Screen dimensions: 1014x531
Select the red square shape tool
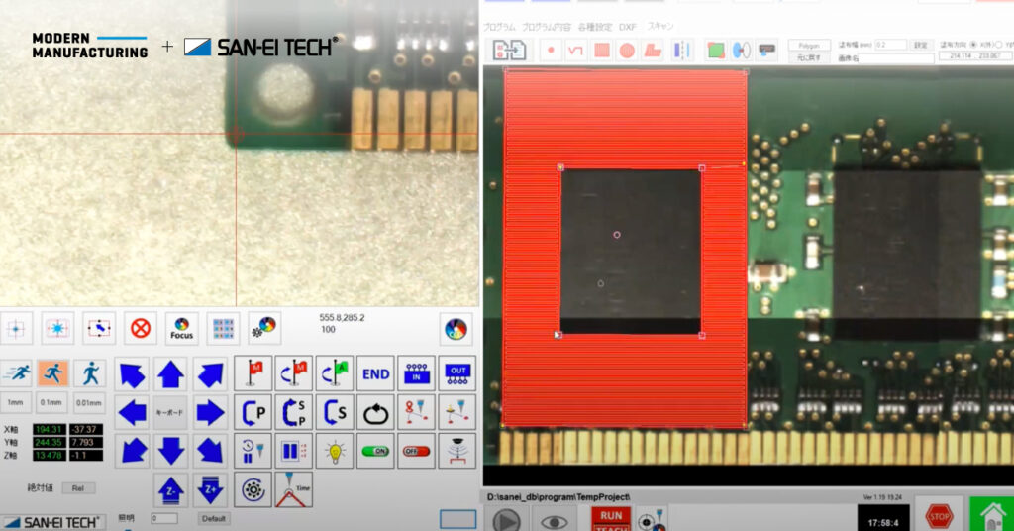point(601,50)
